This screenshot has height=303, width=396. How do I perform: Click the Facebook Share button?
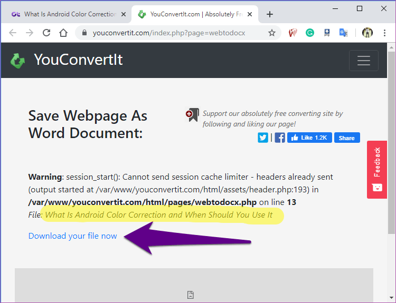[347, 138]
